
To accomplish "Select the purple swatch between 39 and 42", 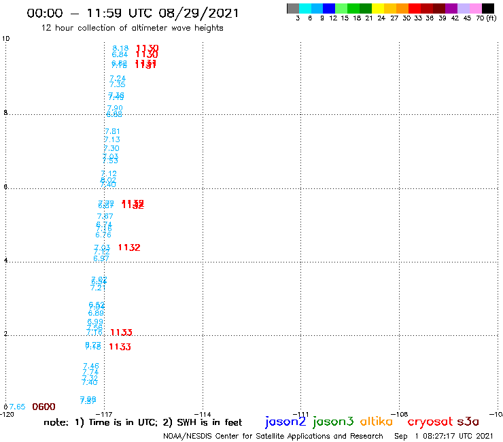I will tap(451, 8).
